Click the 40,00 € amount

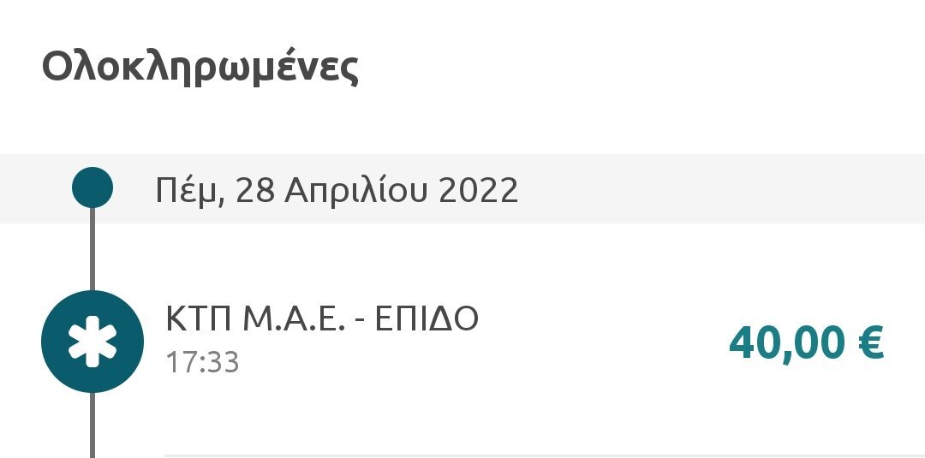pyautogui.click(x=807, y=342)
